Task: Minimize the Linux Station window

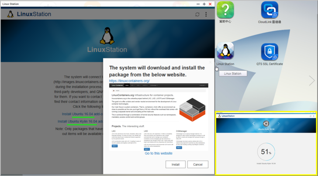Action: [x=198, y=4]
